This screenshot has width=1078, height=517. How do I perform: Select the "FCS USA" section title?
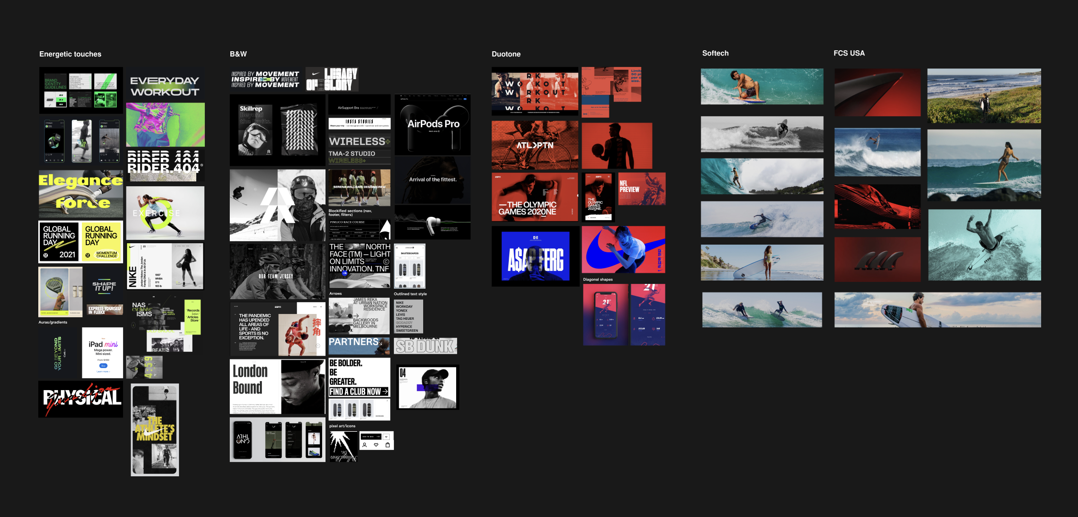[849, 53]
